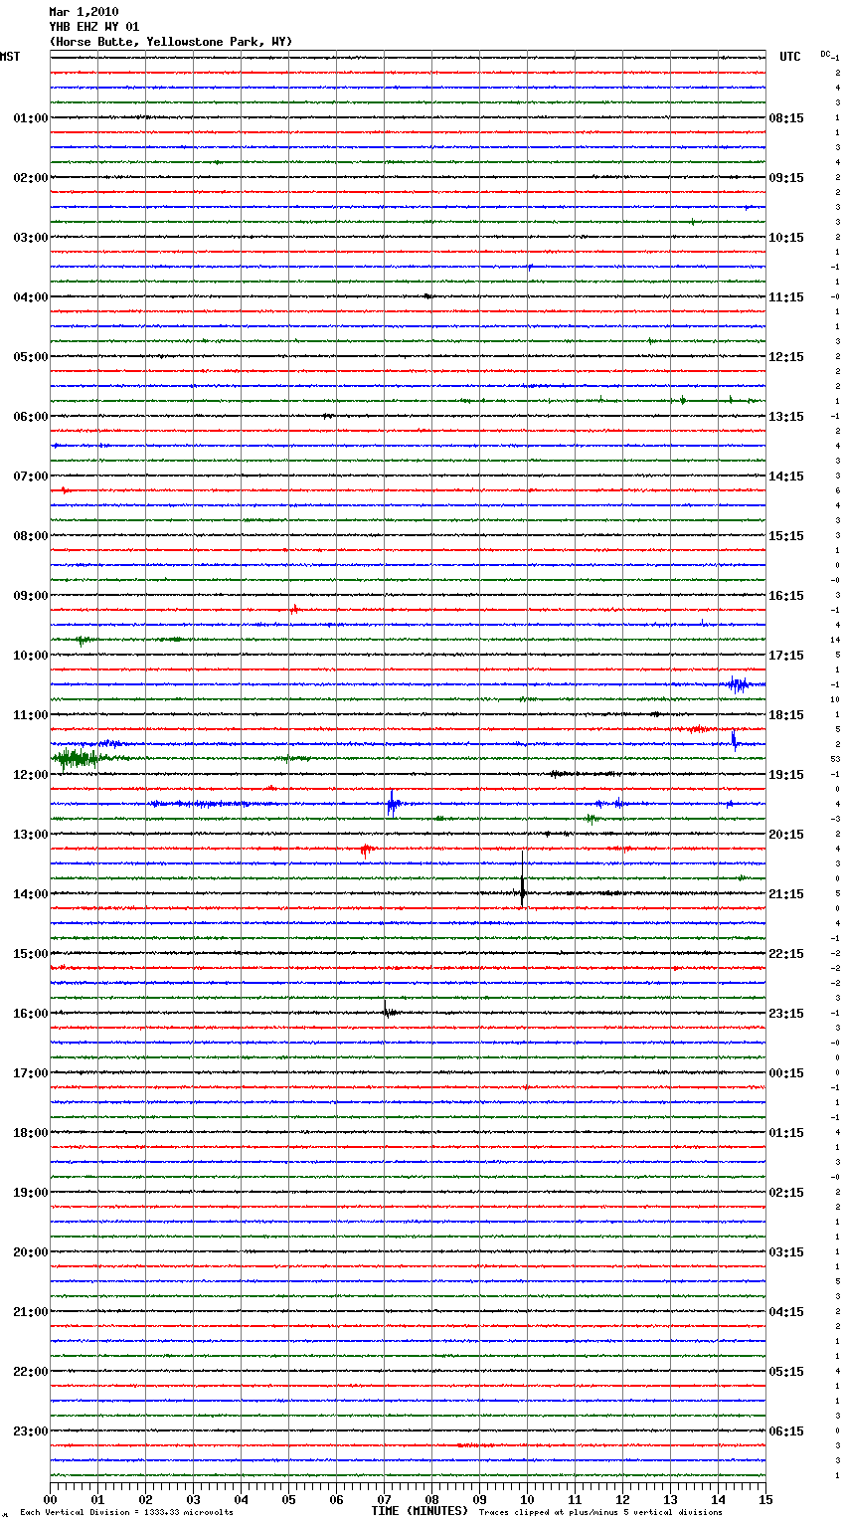This screenshot has width=845, height=1526.
Task: Click the '07' minute tick label
Action: [x=384, y=1499]
